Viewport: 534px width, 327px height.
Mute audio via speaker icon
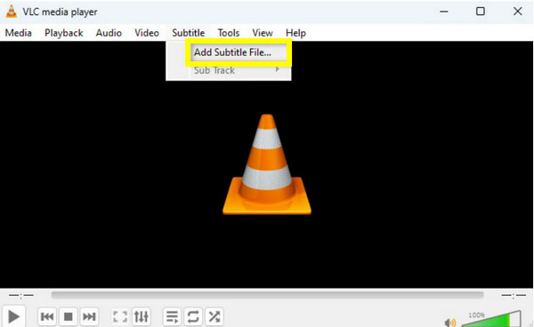coord(450,322)
